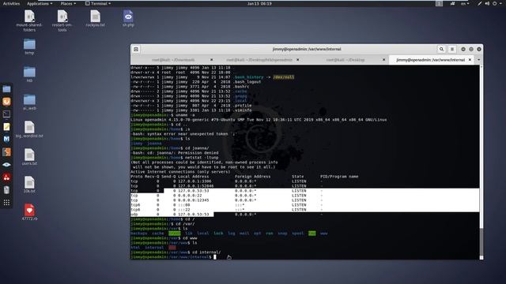This screenshot has height=284, width=506.
Task: Open the clock showing Jan 13 06:19
Action: pos(259,3)
